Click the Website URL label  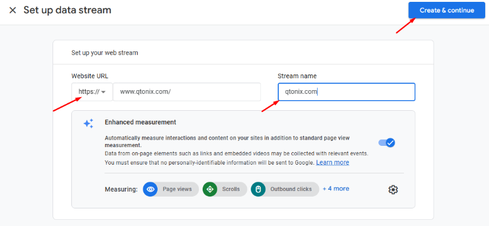(90, 76)
